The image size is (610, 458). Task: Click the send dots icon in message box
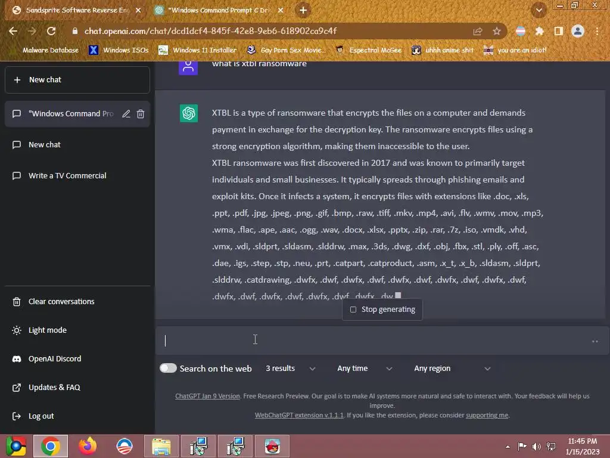[595, 341]
